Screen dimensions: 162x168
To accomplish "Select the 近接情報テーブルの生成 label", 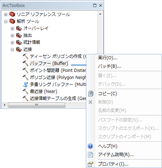I will 58,99.
